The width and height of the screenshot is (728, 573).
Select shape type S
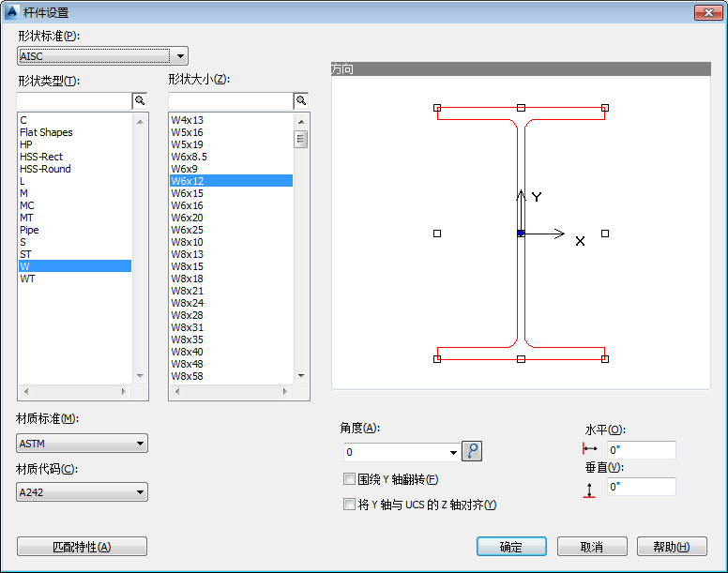pyautogui.click(x=75, y=242)
